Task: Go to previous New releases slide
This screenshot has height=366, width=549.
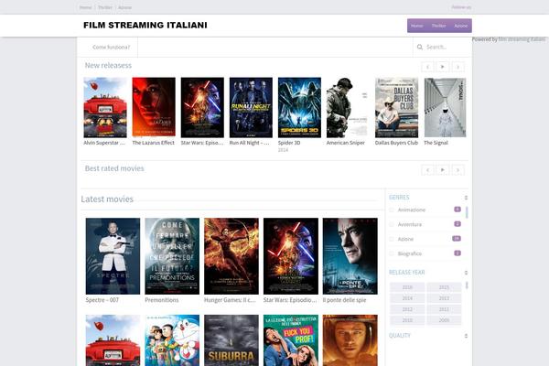Action: click(427, 67)
